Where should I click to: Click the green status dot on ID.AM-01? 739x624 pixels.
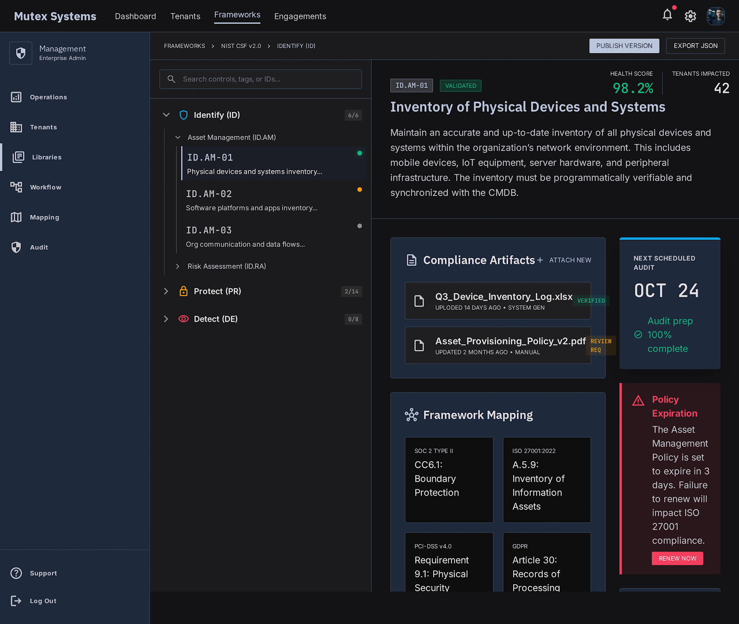pos(359,153)
